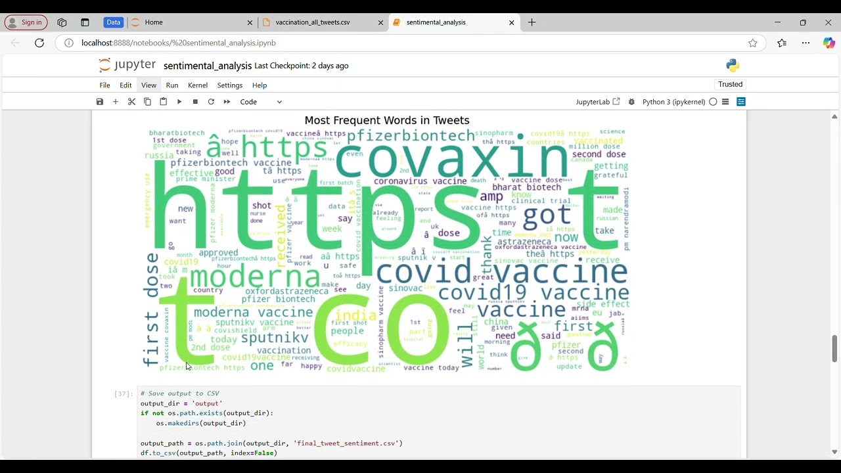Save the notebook with the floppy disk icon
Viewport: 841px width, 473px height.
[x=100, y=102]
